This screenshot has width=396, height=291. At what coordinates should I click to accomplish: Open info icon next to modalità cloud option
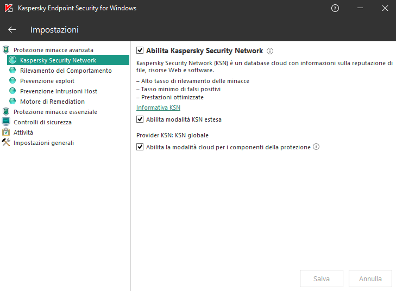pyautogui.click(x=316, y=147)
